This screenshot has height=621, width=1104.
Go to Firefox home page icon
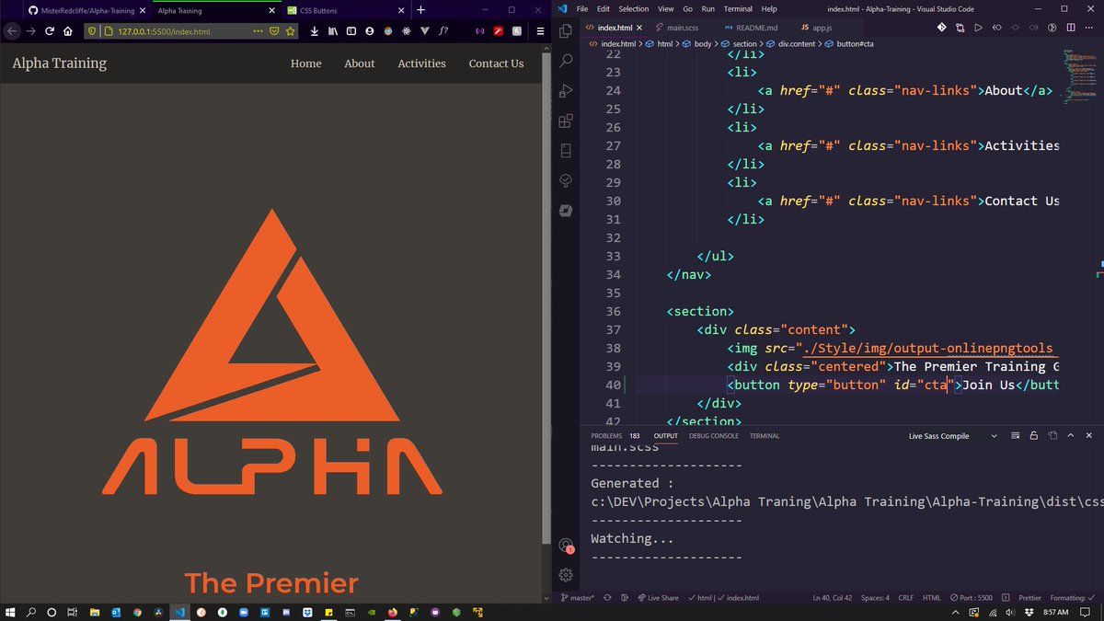tap(68, 30)
